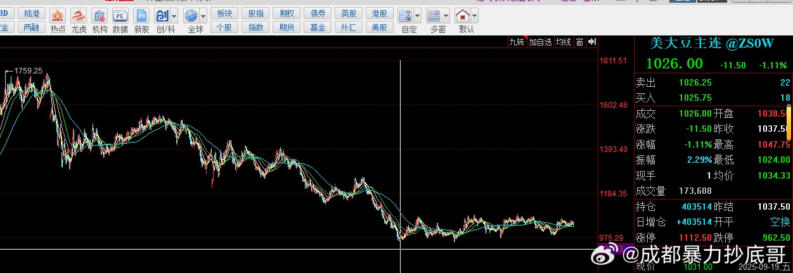Image resolution: width=793 pixels, height=273 pixels.
Task: Open the 股指 index futures button
Action: click(x=255, y=13)
